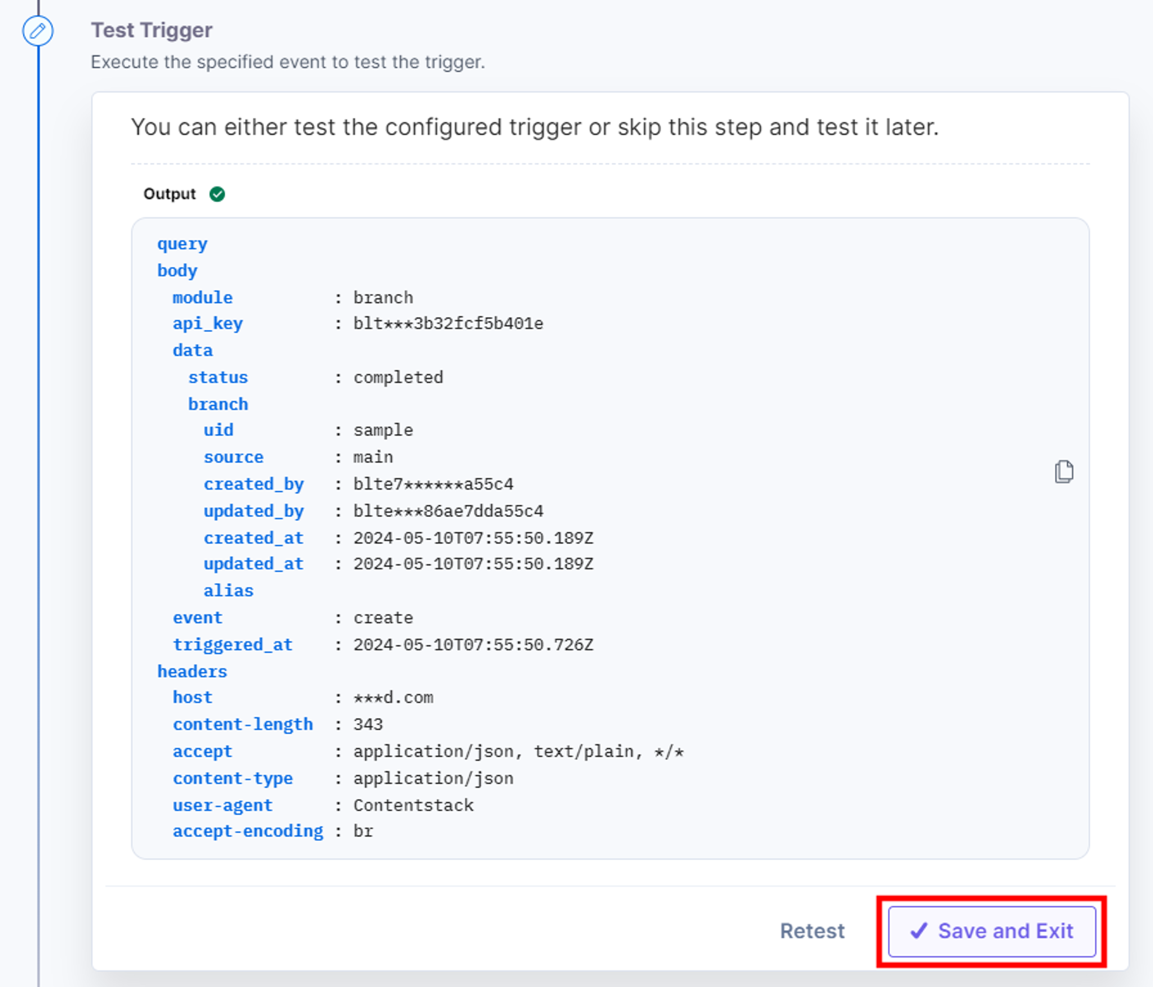
Task: Click the 'You can either test' instruction text
Action: point(535,127)
